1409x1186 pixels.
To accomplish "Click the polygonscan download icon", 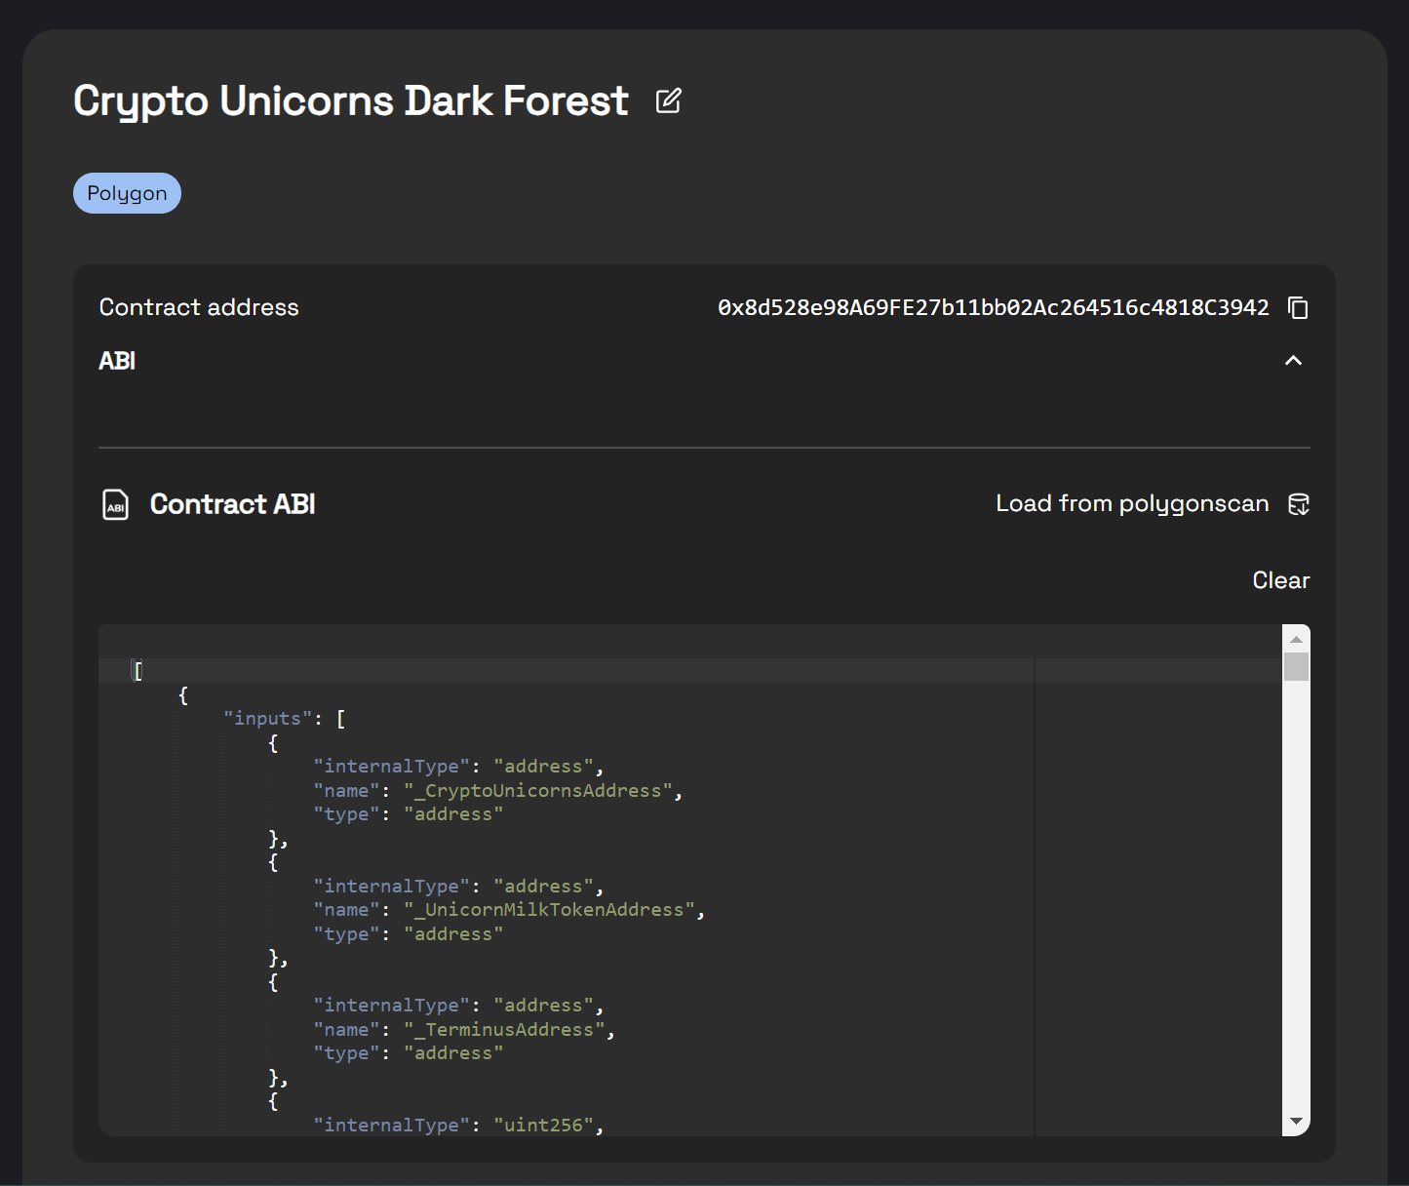I will (x=1299, y=504).
